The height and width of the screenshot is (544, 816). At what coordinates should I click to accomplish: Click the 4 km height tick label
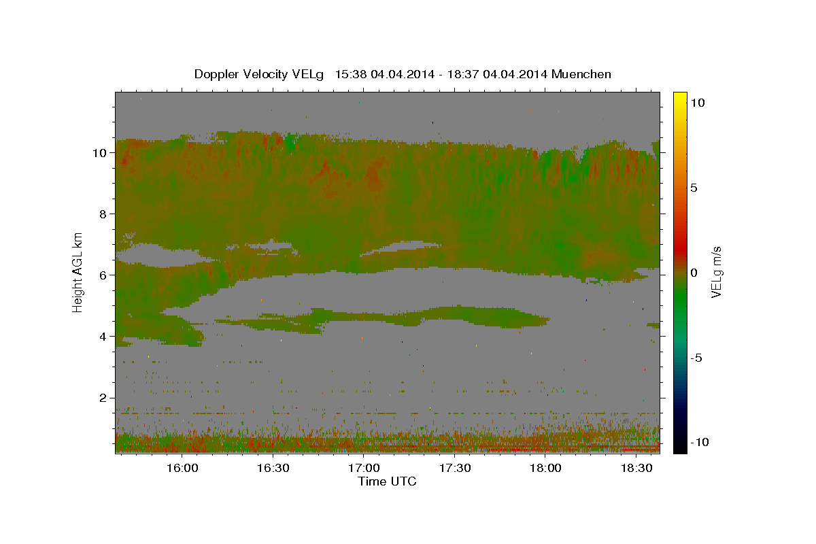pyautogui.click(x=104, y=337)
